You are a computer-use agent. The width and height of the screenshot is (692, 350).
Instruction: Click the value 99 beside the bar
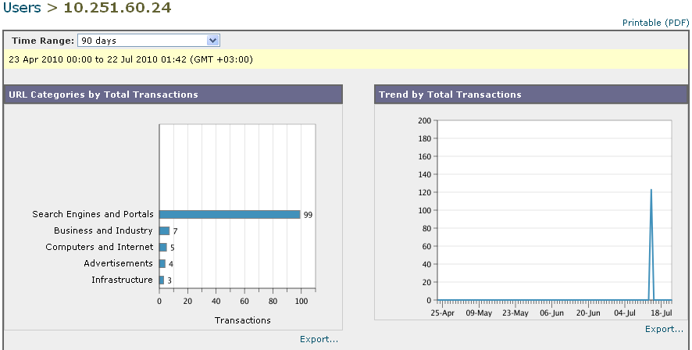pyautogui.click(x=308, y=215)
